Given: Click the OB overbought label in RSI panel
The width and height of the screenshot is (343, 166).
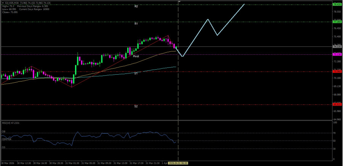Looking at the screenshot, I should click(4, 132).
